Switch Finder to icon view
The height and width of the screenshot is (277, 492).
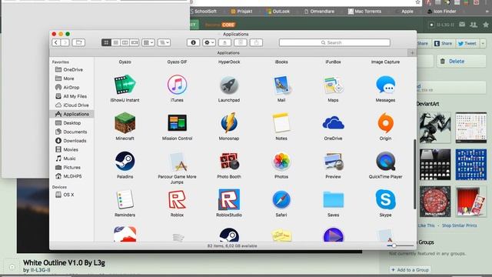[x=106, y=42]
